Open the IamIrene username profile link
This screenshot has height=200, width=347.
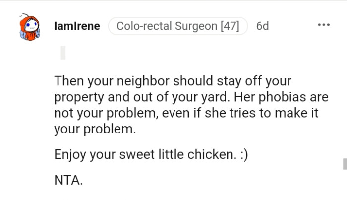pyautogui.click(x=76, y=26)
